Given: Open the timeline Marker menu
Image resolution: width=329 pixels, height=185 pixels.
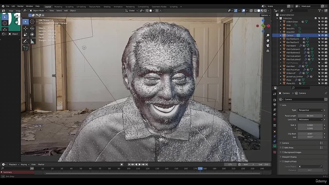Looking at the screenshot, I should click(41, 164).
